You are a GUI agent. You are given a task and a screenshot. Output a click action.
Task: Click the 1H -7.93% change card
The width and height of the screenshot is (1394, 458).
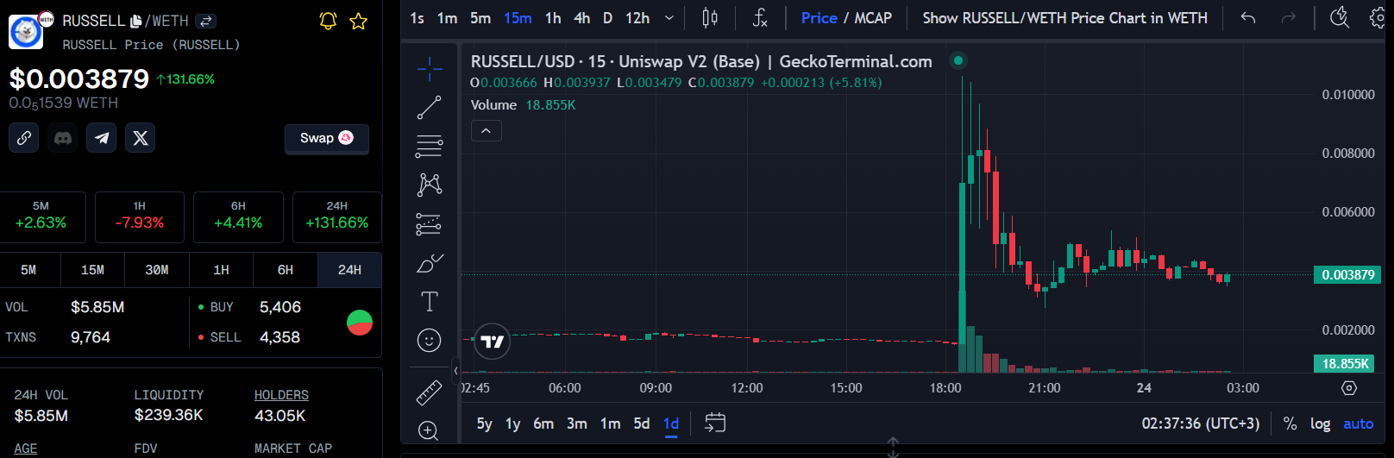(140, 216)
